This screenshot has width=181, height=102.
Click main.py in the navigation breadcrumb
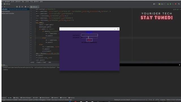click(x=7, y=4)
